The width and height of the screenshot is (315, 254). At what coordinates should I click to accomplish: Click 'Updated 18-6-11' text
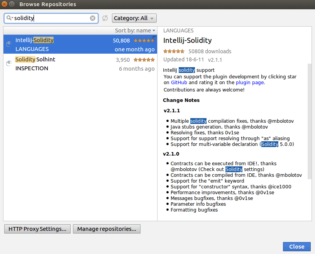click(183, 60)
